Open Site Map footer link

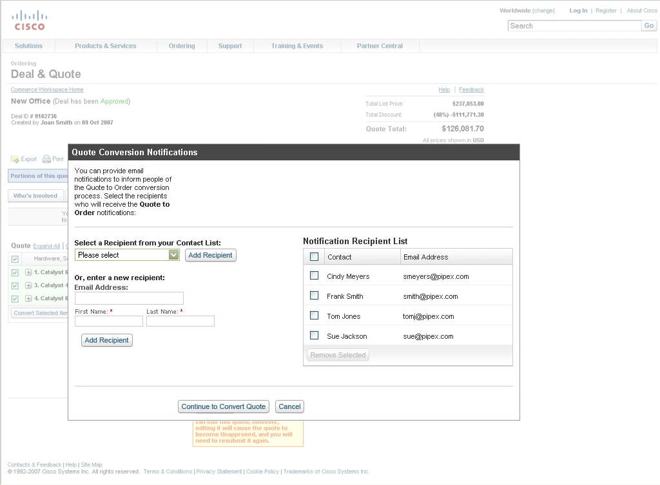tap(92, 465)
